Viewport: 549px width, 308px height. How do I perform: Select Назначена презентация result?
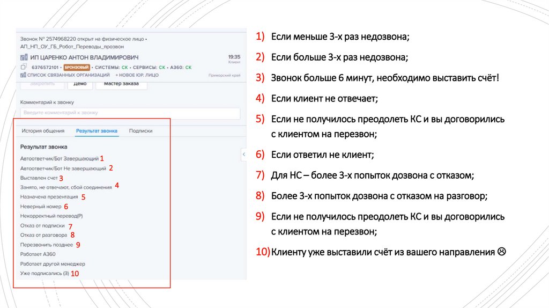(49, 197)
